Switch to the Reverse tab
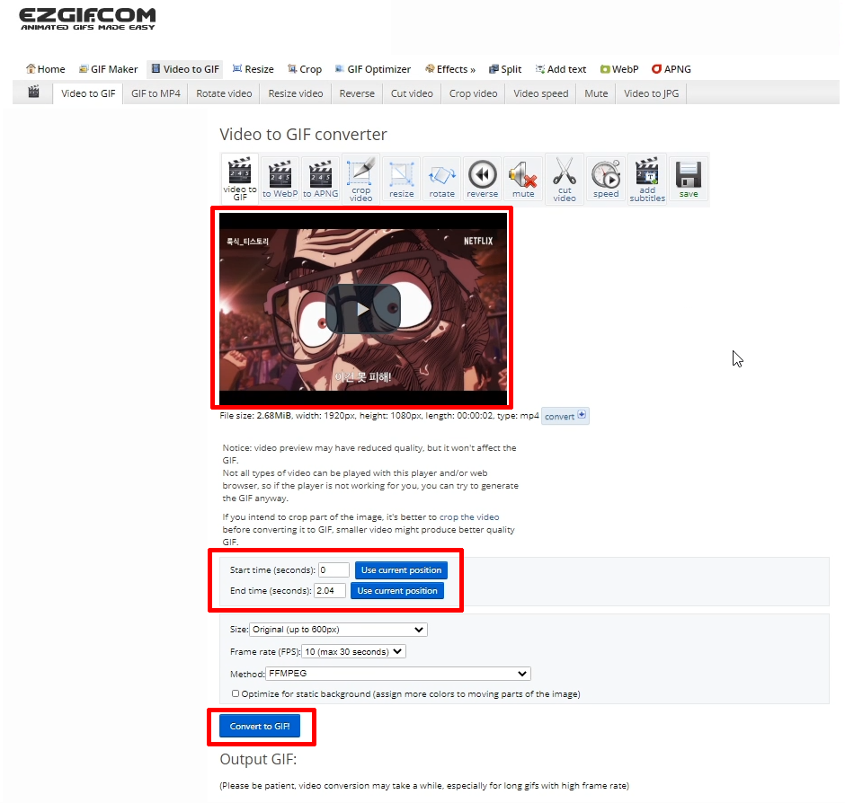Screen dimensions: 845x803 [x=357, y=93]
